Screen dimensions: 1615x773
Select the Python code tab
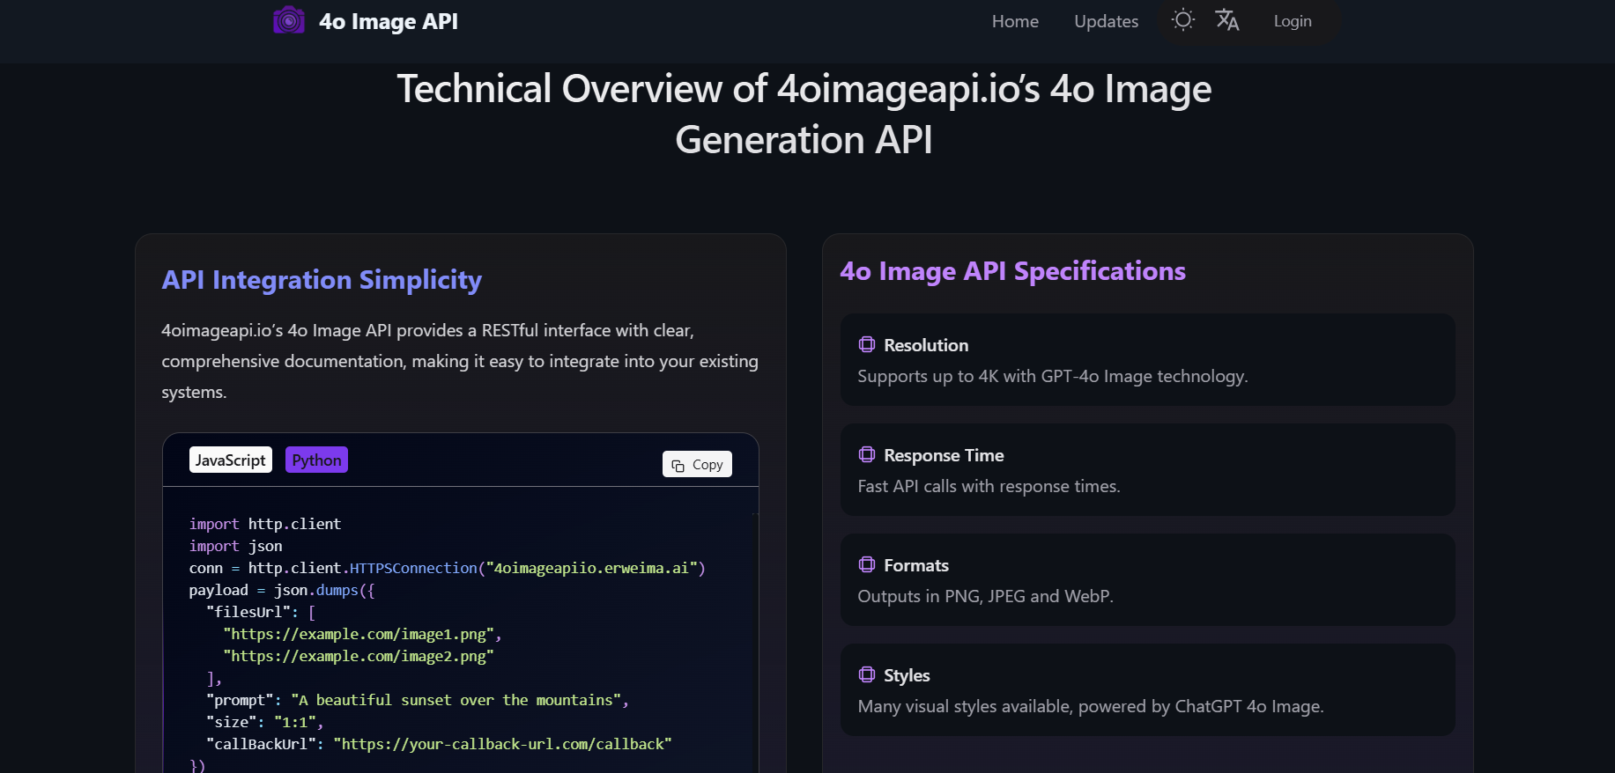(316, 460)
